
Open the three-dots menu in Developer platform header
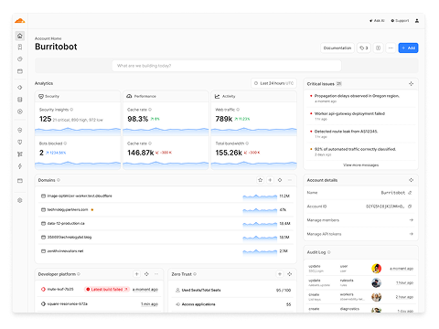click(156, 274)
